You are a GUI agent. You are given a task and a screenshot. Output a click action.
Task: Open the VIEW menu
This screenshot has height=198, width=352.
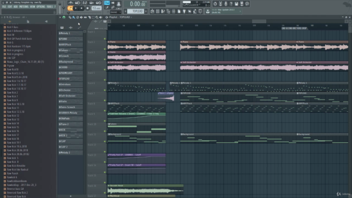32,7
